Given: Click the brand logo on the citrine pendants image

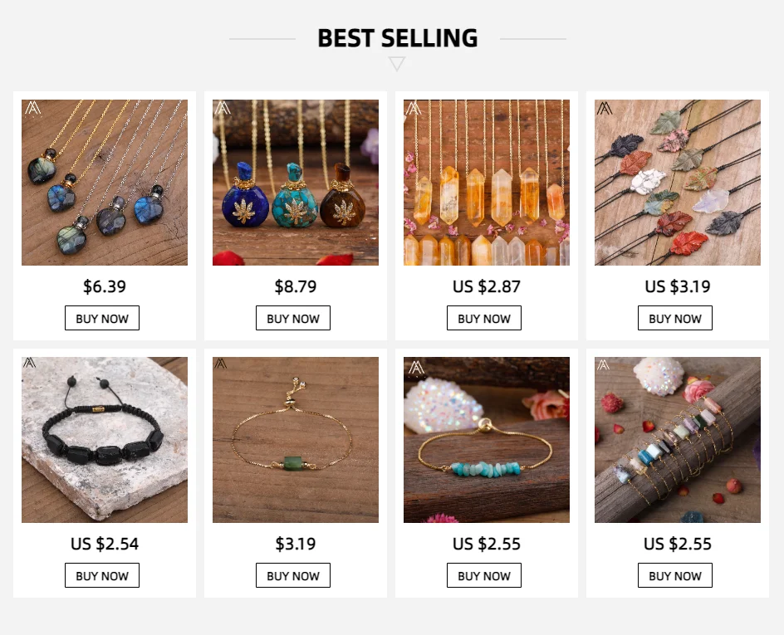Looking at the screenshot, I should (414, 109).
